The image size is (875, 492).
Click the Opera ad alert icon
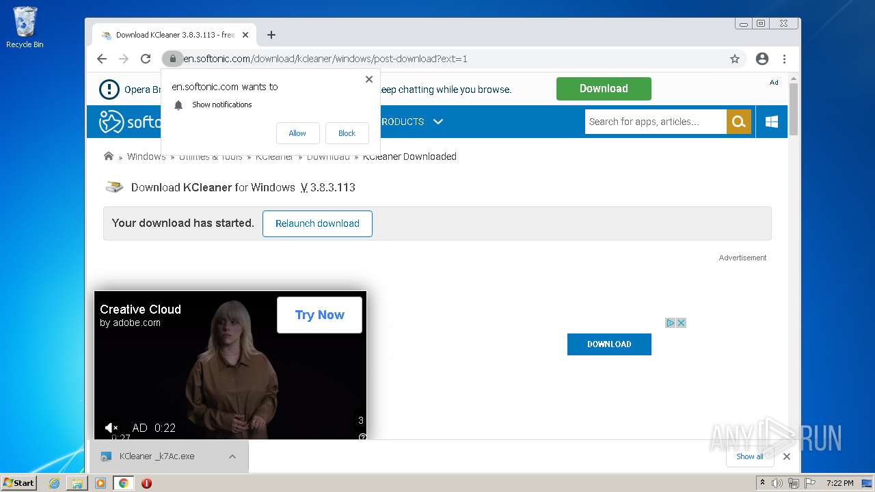pyautogui.click(x=109, y=90)
